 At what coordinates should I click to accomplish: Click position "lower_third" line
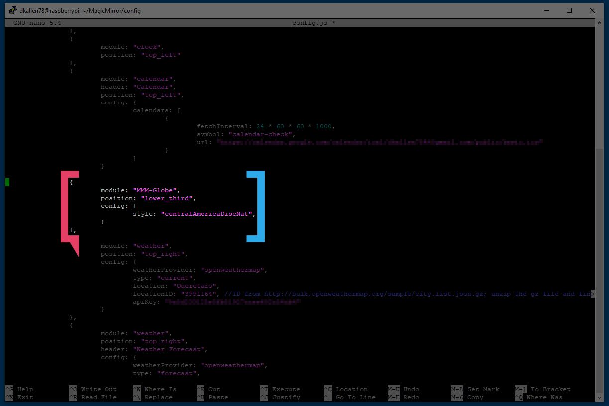click(x=148, y=198)
